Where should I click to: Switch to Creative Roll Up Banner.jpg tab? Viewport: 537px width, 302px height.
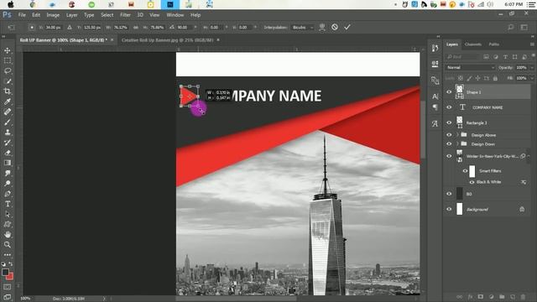[x=167, y=40]
